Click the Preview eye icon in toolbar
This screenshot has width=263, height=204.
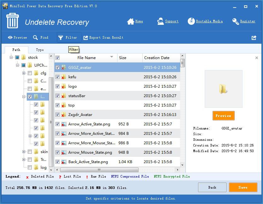(10, 37)
